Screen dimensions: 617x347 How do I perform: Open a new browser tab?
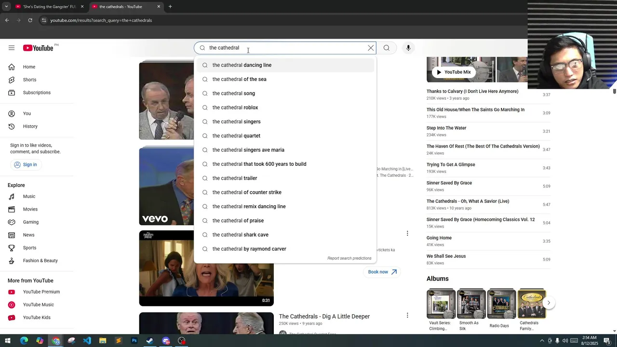(170, 7)
